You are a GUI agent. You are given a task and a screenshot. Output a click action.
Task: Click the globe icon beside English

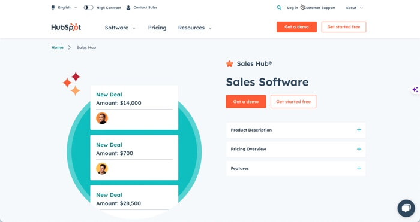pos(53,8)
